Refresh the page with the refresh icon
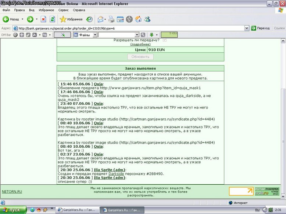286x214 pixels. pyautogui.click(x=52, y=19)
